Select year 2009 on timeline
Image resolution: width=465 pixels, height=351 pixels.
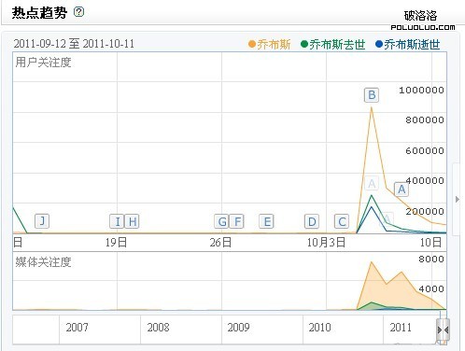pos(238,328)
